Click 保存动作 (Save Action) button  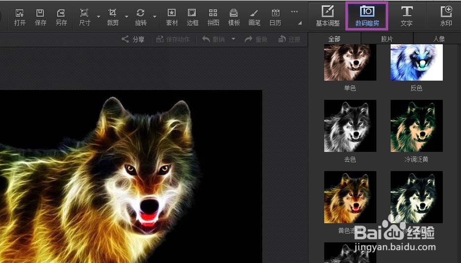(173, 39)
